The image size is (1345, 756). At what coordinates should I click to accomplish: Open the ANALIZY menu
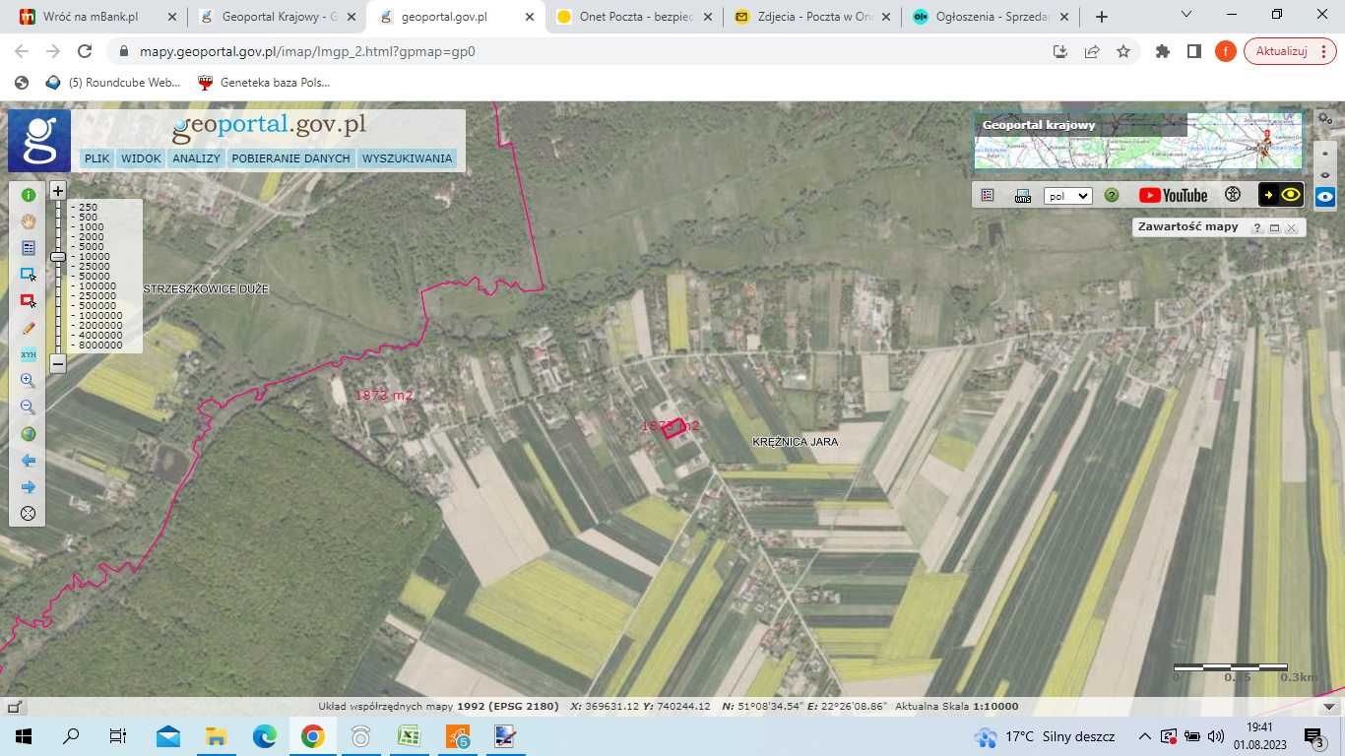pyautogui.click(x=196, y=158)
